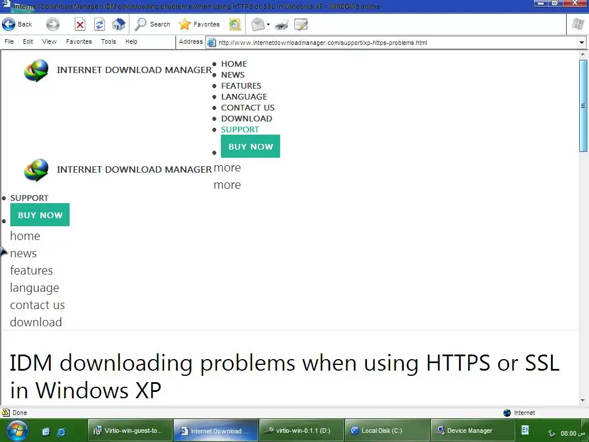Image resolution: width=589 pixels, height=442 pixels.
Task: Click Show Desktop quick launch icon
Action: (46, 432)
